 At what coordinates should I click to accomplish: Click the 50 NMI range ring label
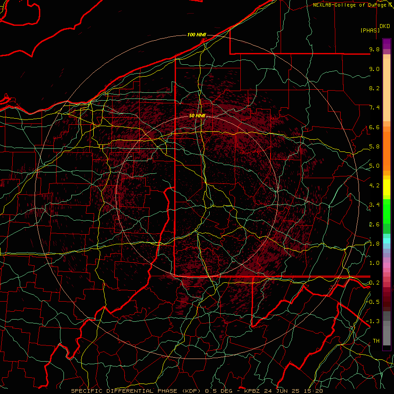pyautogui.click(x=197, y=116)
